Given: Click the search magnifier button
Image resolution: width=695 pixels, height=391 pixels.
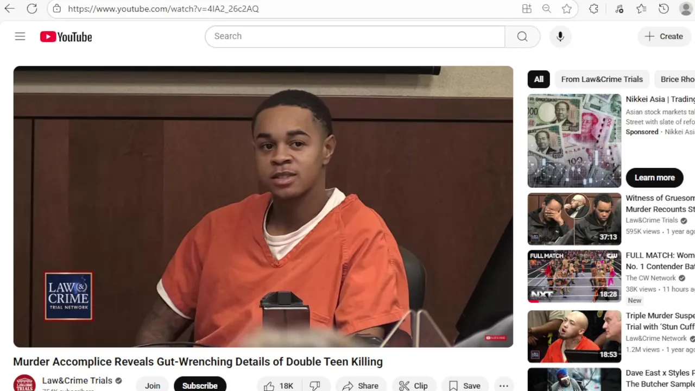Looking at the screenshot, I should (x=522, y=36).
